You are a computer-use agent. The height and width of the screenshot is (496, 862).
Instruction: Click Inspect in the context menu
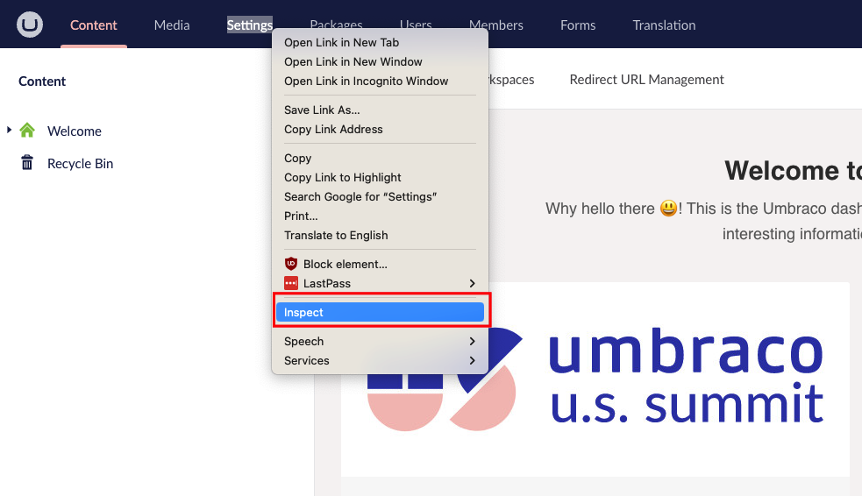380,312
